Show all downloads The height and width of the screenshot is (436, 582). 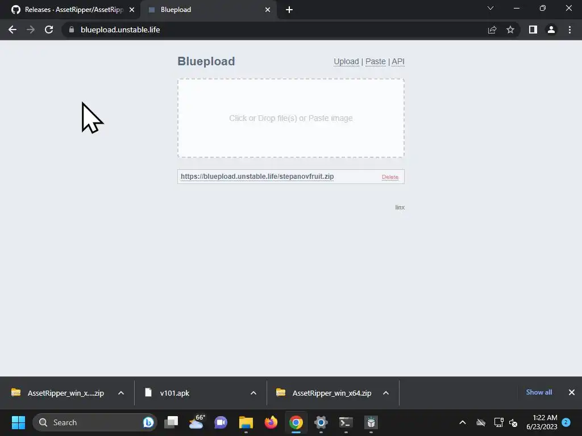[x=539, y=392]
